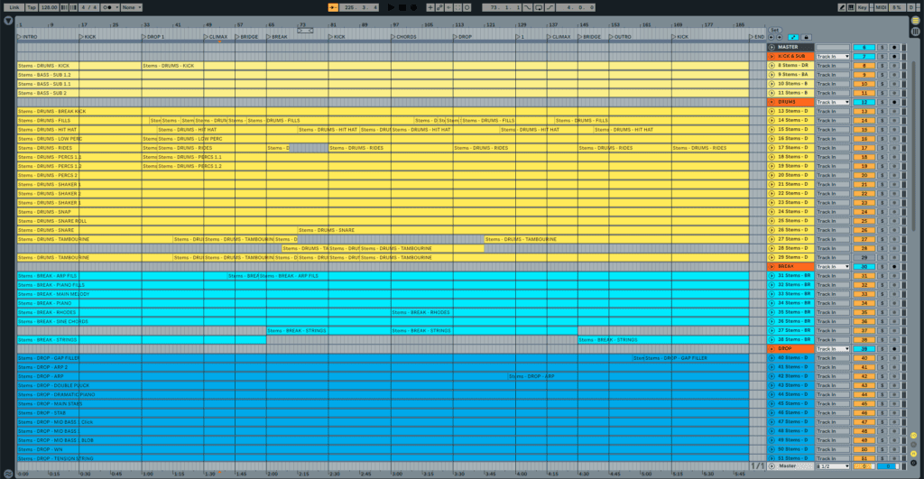This screenshot has height=479, width=924.
Task: Toggle the Punch-In switch icon
Action: [x=527, y=7]
